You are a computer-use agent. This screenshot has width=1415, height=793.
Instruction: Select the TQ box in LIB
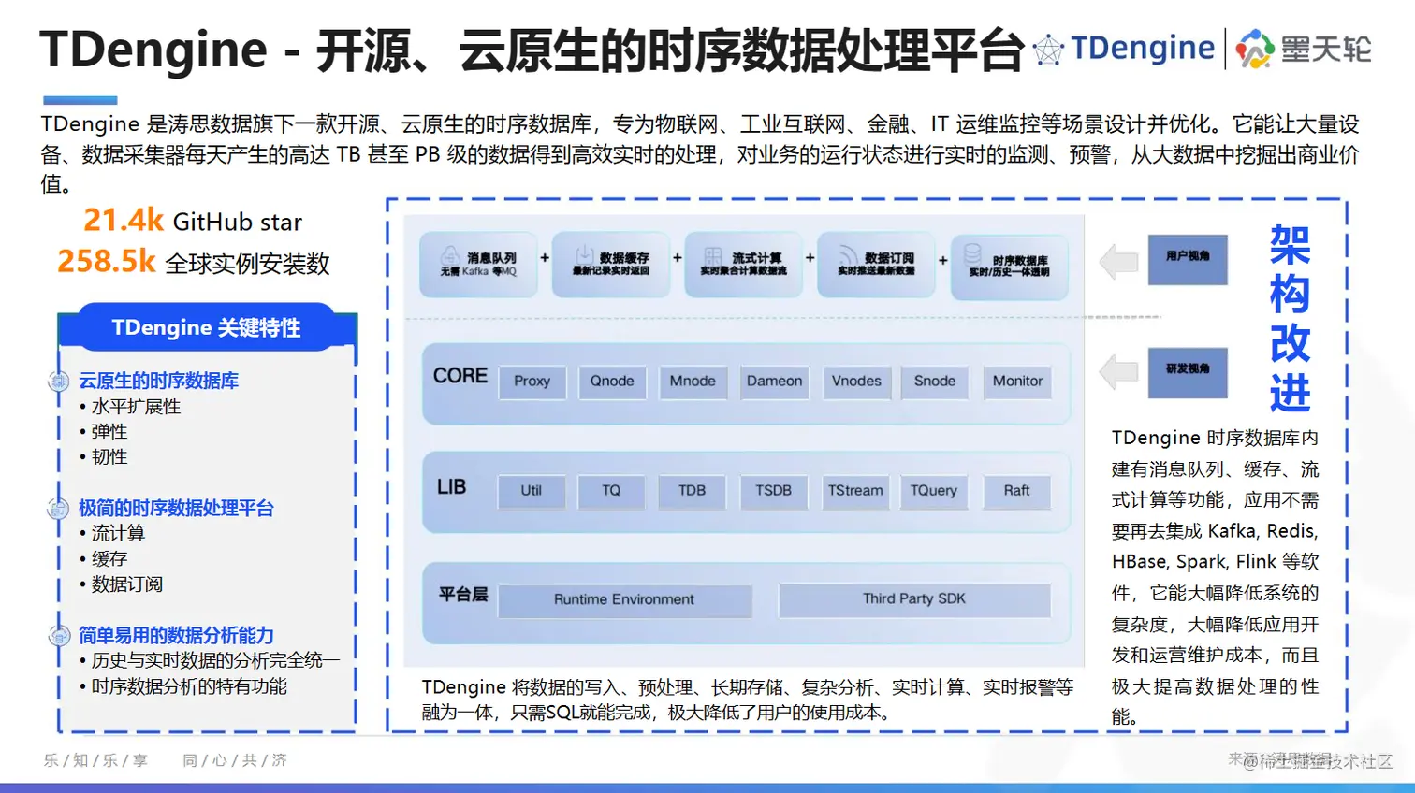pyautogui.click(x=611, y=491)
